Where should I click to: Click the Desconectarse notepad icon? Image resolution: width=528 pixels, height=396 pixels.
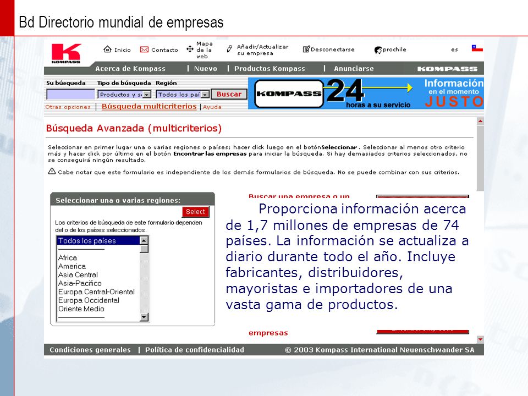[306, 49]
